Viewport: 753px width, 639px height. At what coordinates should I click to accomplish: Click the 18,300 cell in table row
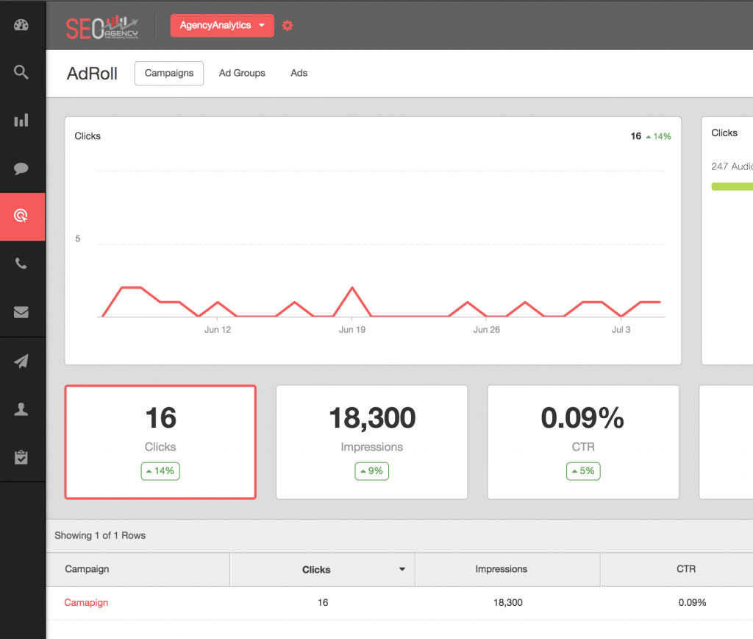507,602
